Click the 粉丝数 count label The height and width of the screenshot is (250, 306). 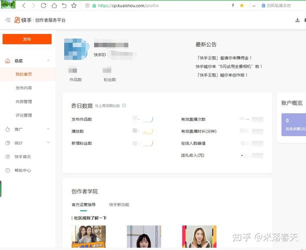pyautogui.click(x=110, y=79)
